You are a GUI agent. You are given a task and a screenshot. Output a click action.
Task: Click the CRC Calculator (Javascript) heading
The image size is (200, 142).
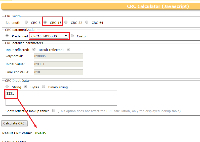point(158,6)
